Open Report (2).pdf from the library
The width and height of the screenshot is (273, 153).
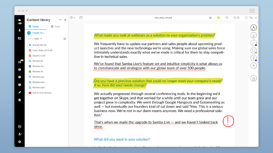point(37,56)
